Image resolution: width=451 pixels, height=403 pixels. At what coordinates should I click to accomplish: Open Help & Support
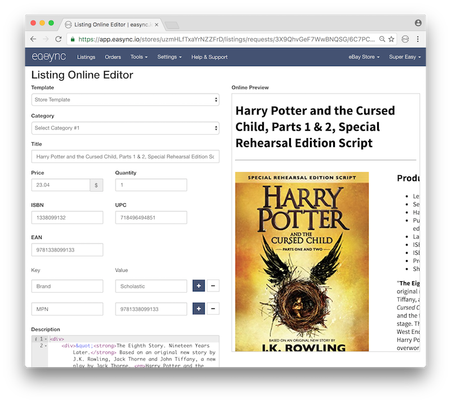209,57
